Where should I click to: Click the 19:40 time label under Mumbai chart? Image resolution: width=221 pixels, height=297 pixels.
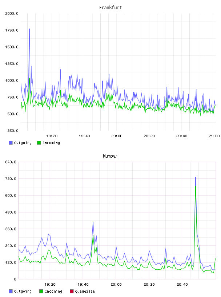pyautogui.click(x=83, y=285)
